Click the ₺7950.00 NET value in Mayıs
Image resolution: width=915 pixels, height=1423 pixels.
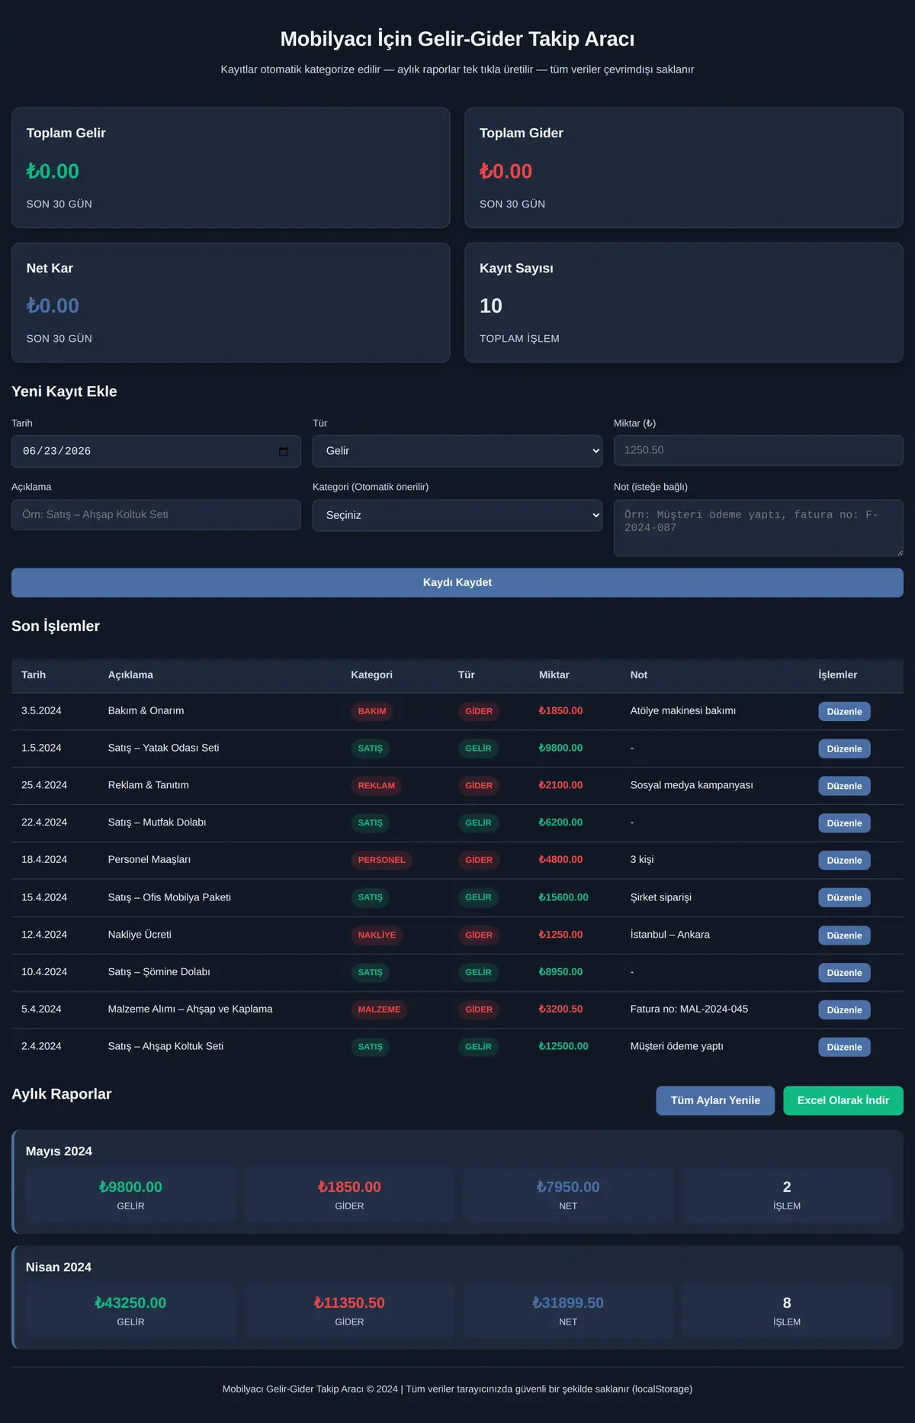568,1187
